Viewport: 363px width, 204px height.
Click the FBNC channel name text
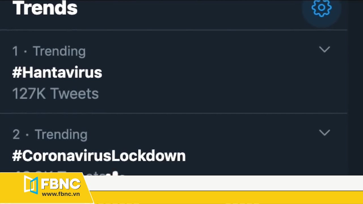[61, 184]
